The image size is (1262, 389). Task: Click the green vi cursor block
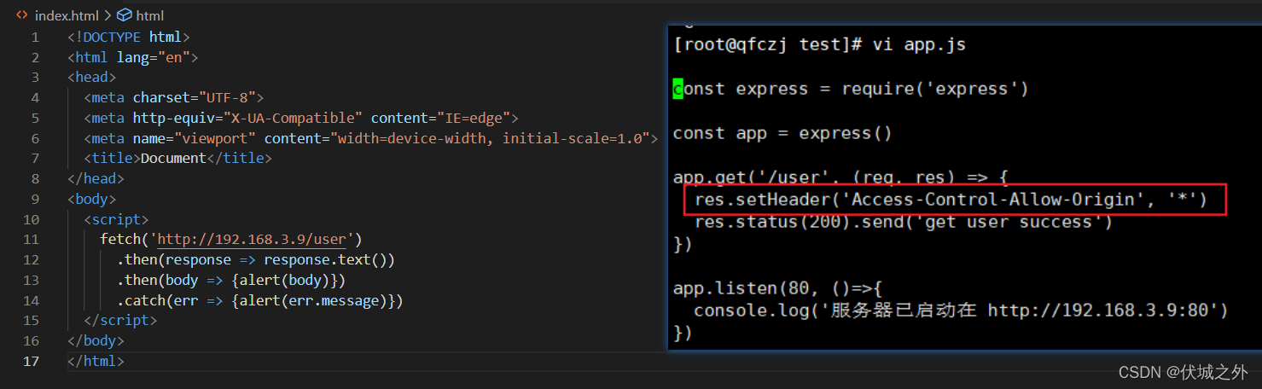tap(678, 89)
